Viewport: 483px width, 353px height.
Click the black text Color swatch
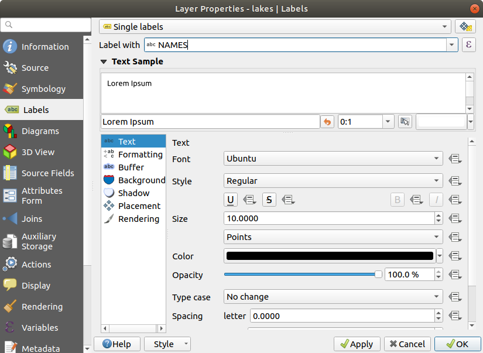tap(330, 256)
